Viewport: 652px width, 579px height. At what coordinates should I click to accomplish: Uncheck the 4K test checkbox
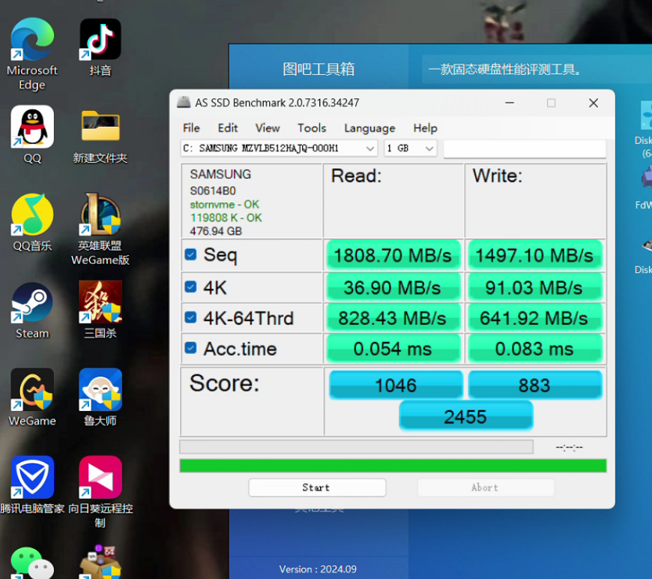pyautogui.click(x=190, y=286)
